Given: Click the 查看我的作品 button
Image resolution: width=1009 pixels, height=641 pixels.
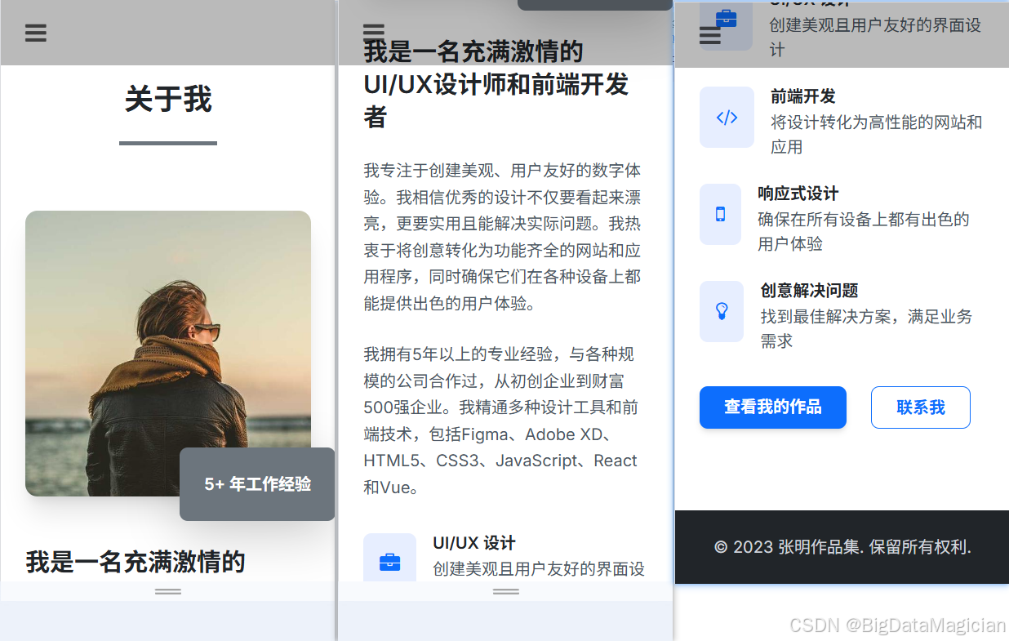Looking at the screenshot, I should tap(773, 407).
